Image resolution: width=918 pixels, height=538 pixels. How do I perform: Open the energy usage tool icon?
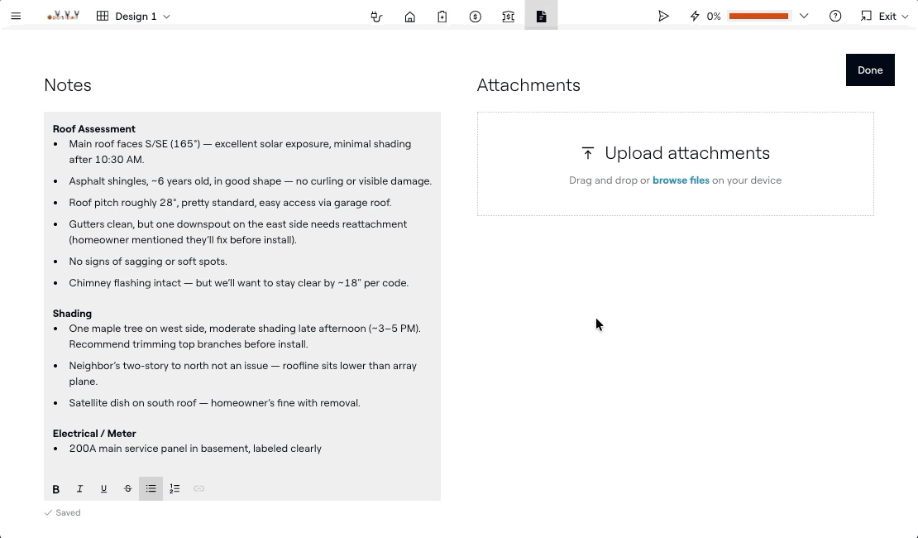(376, 16)
